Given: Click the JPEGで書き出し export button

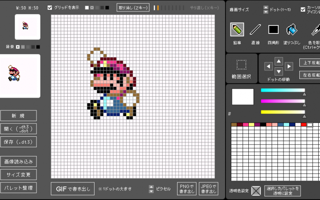Looking at the screenshot, I should 208,189.
